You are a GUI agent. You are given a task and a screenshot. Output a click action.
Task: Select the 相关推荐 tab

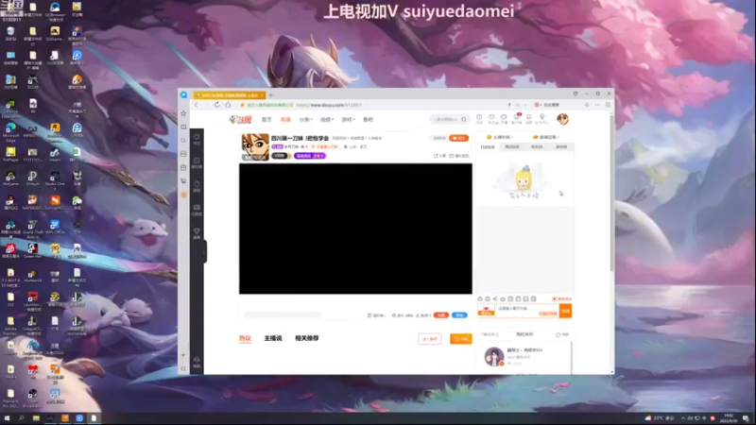point(306,338)
